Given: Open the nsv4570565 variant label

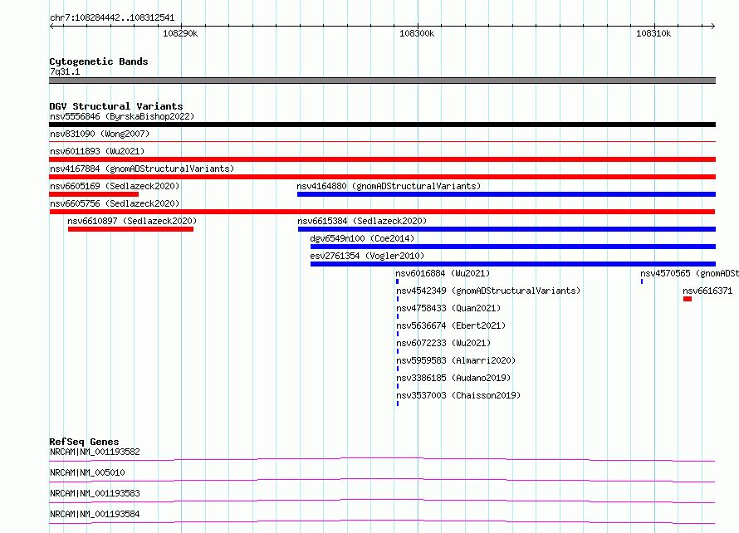Looking at the screenshot, I should coord(689,273).
